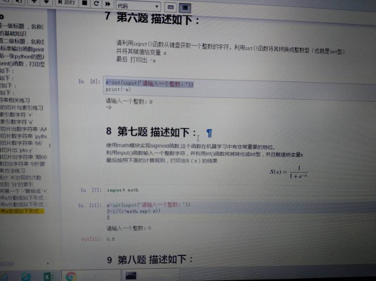The height and width of the screenshot is (281, 376).
Task: Toggle the table of contents sidebar button
Action: point(185,8)
